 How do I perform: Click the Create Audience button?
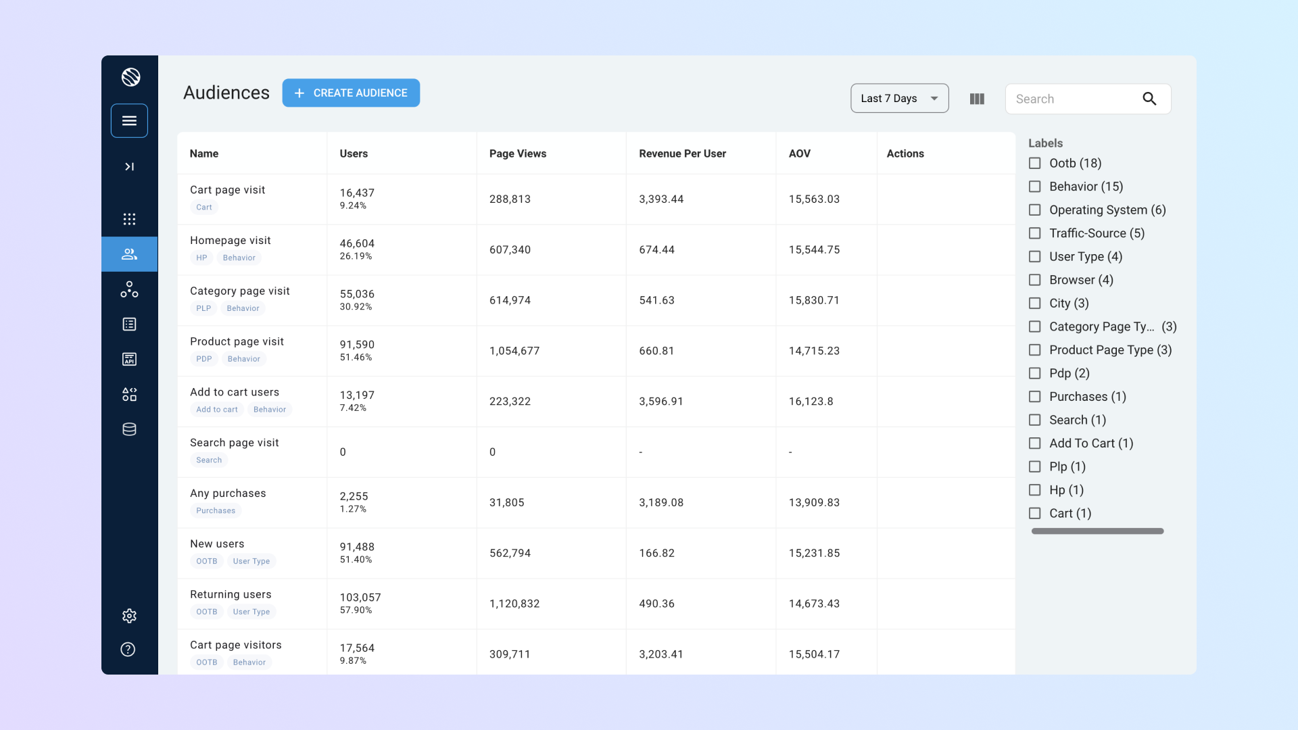pyautogui.click(x=351, y=93)
